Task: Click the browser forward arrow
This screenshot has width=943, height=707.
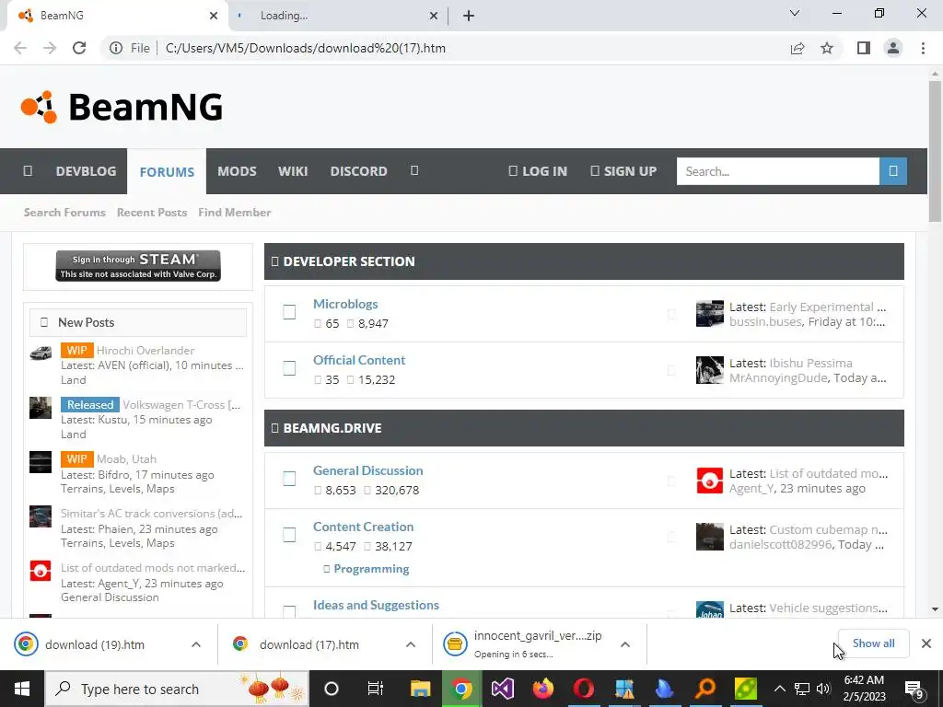Action: [50, 48]
